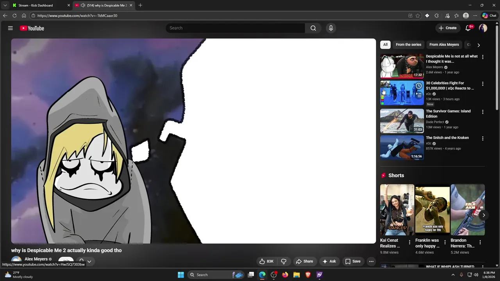
Task: Open the 30 Celebrities Fight thumbnail
Action: click(402, 93)
